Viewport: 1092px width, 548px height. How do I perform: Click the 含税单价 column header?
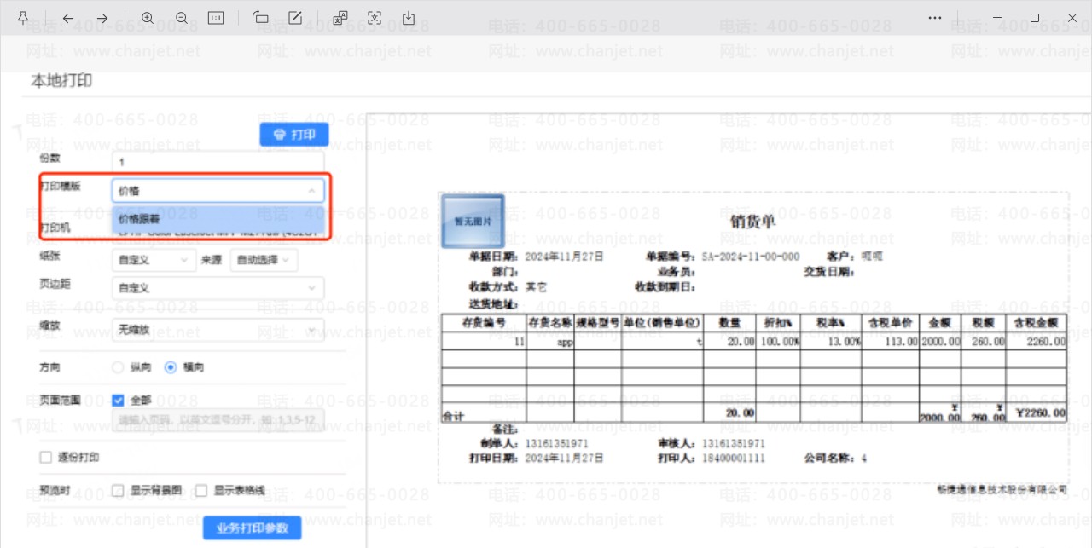coord(890,323)
